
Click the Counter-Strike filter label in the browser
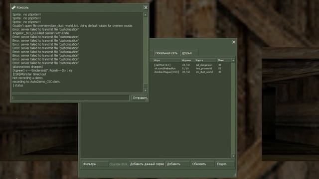[119, 164]
